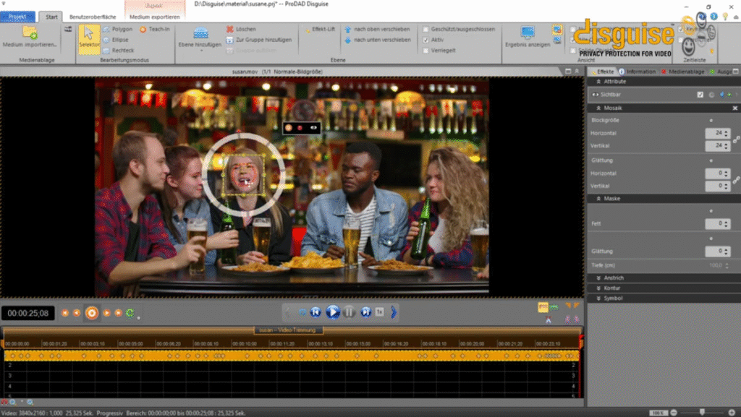Click the Teach-In icon
The width and height of the screenshot is (741, 417).
(143, 30)
